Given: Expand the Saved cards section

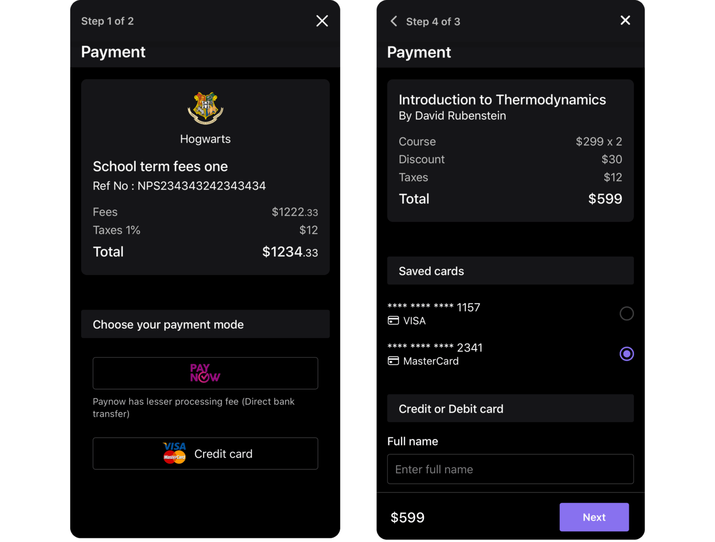Looking at the screenshot, I should pyautogui.click(x=510, y=270).
